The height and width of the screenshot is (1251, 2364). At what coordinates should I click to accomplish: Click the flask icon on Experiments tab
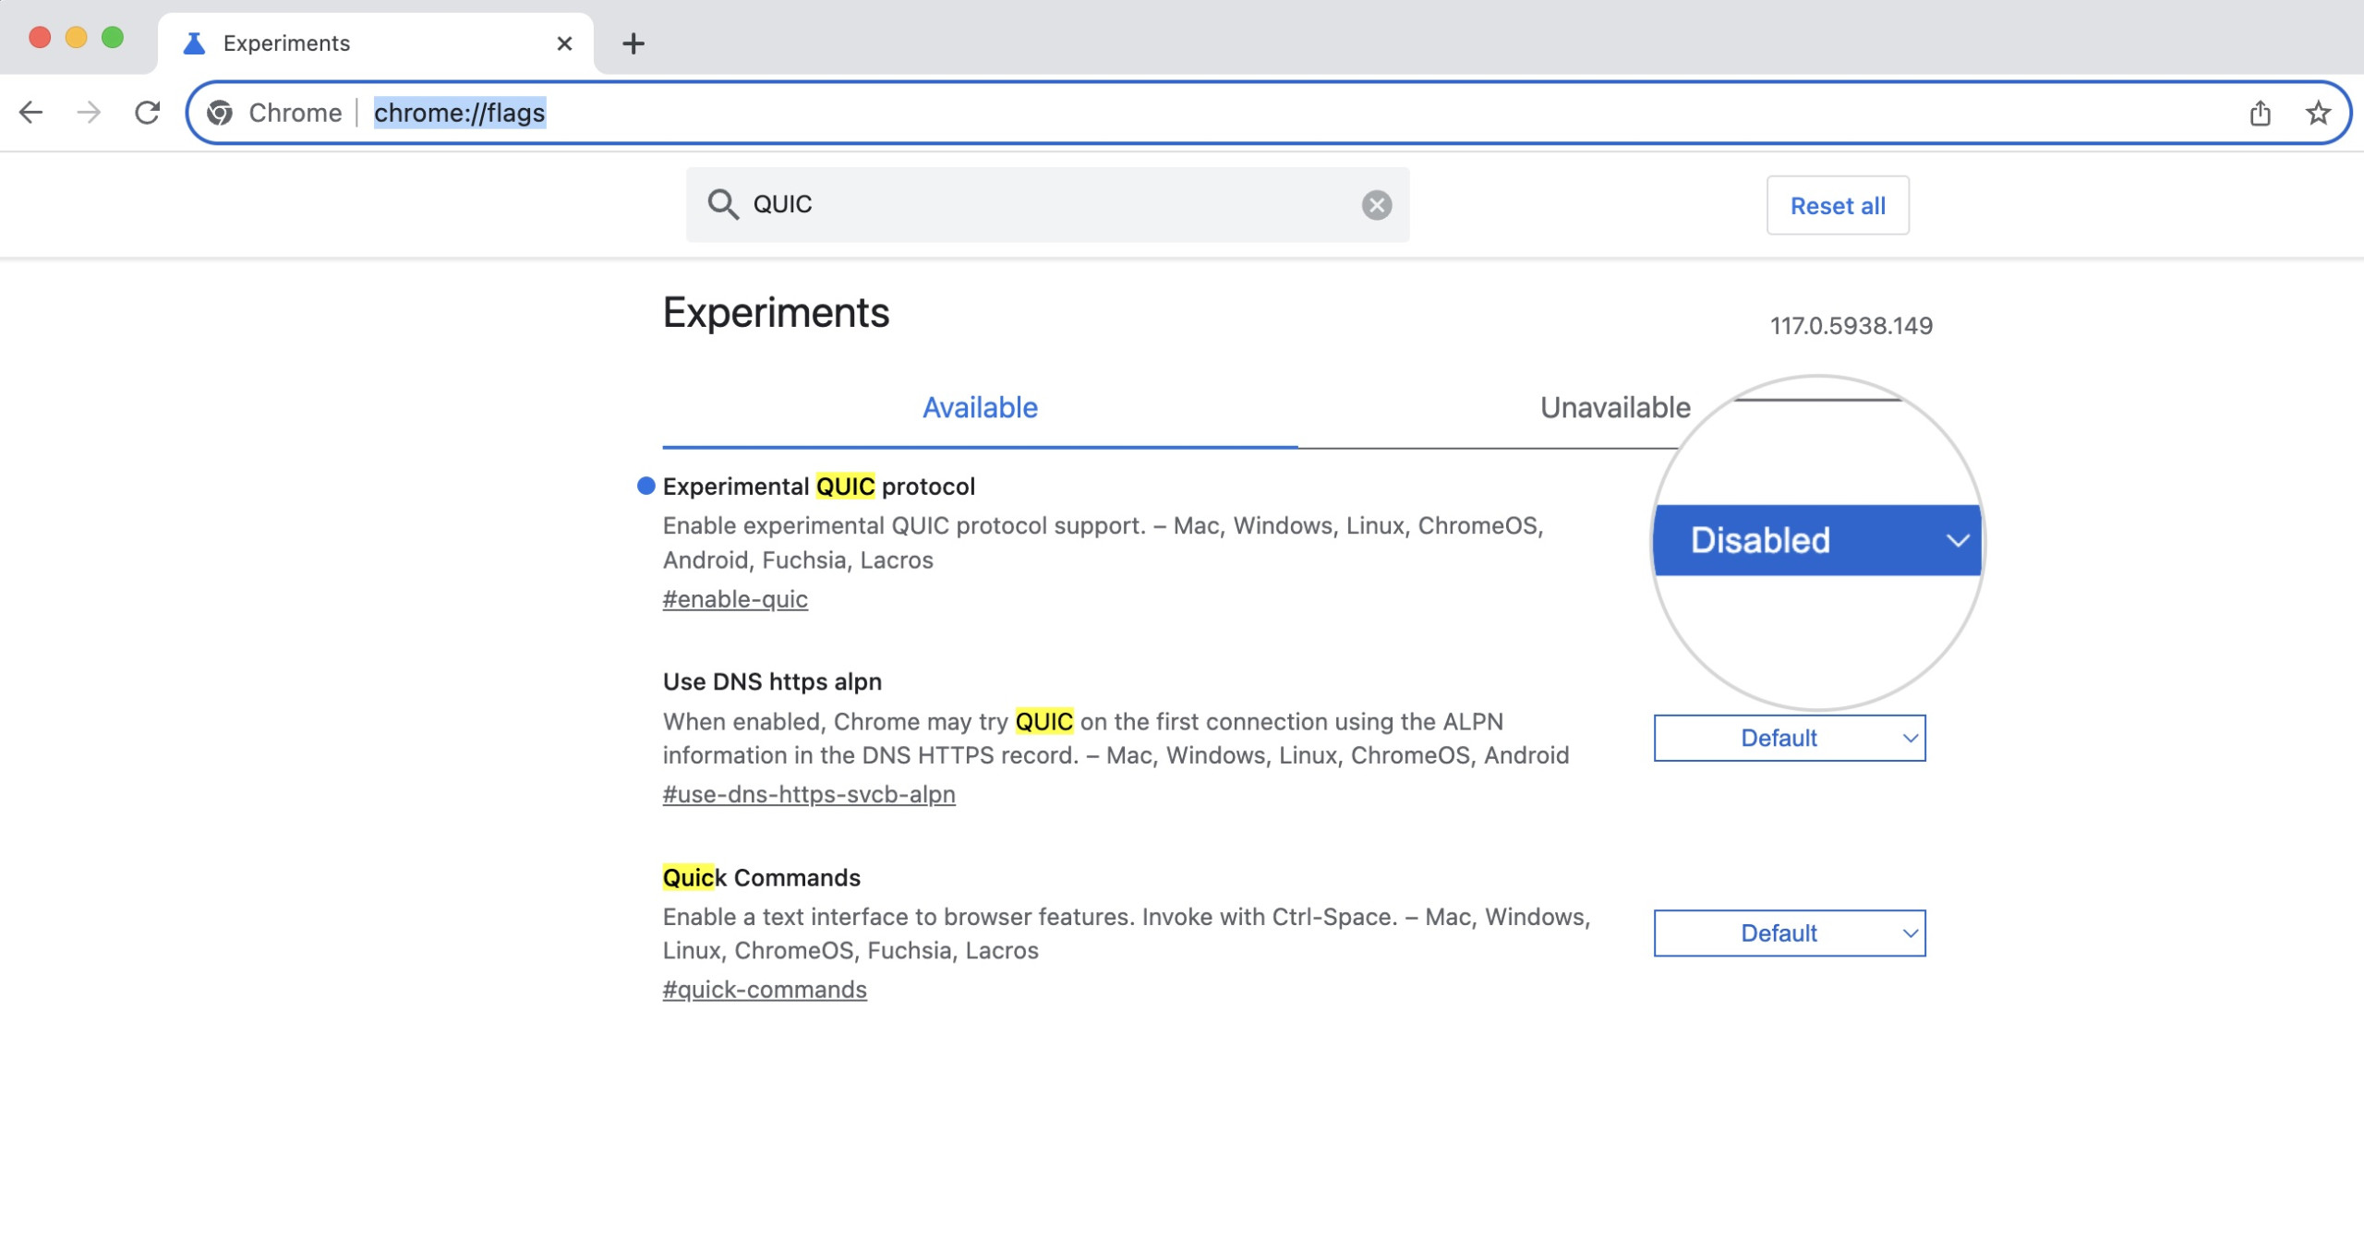(194, 43)
